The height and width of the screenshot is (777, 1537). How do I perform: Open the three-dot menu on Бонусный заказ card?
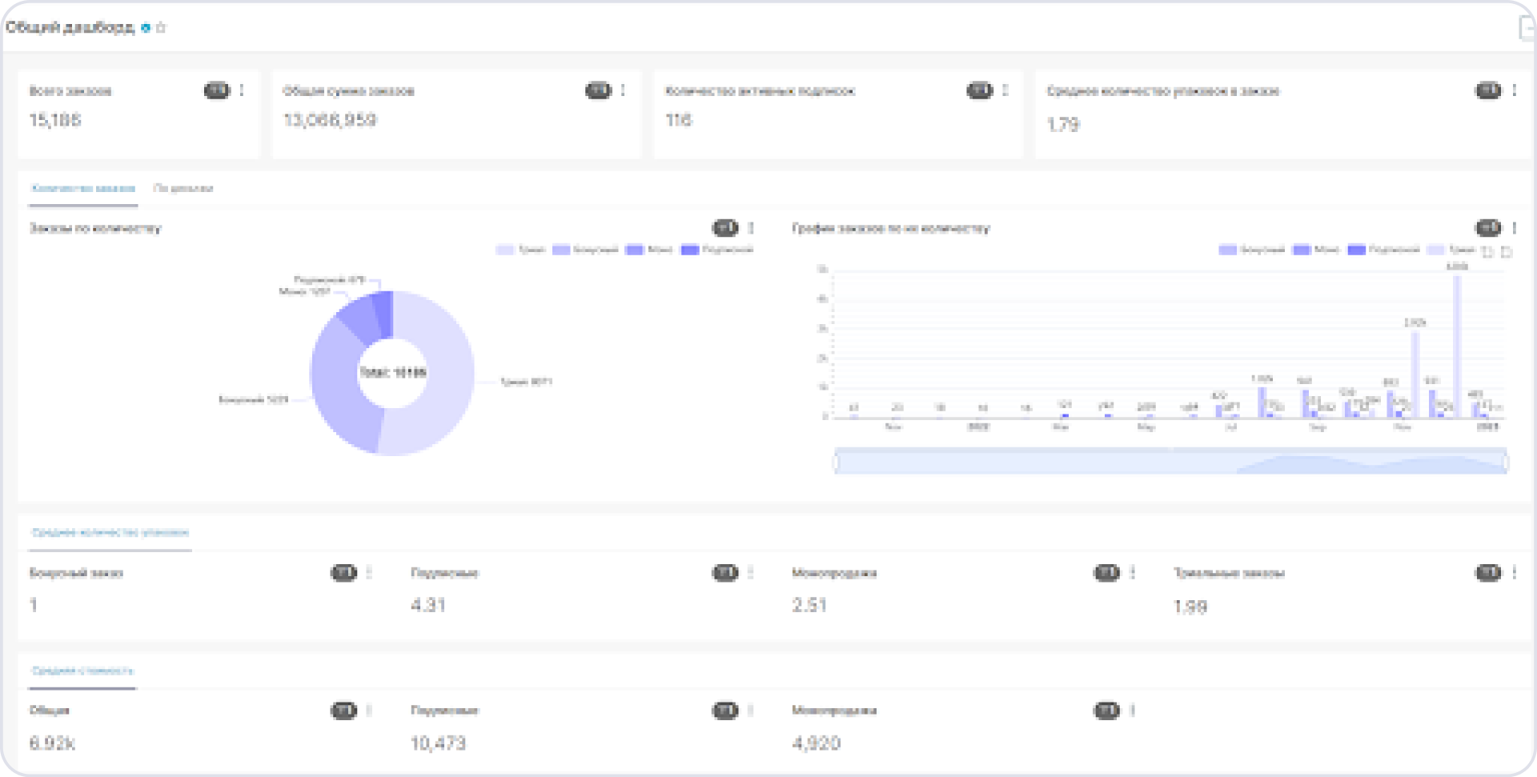(x=369, y=572)
